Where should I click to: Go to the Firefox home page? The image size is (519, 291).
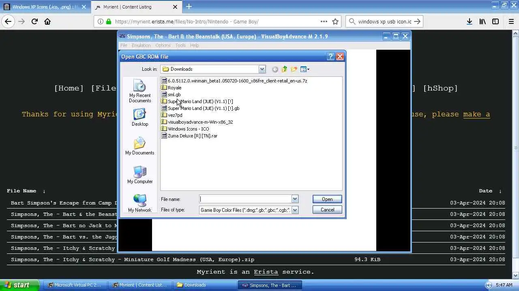pos(47,21)
